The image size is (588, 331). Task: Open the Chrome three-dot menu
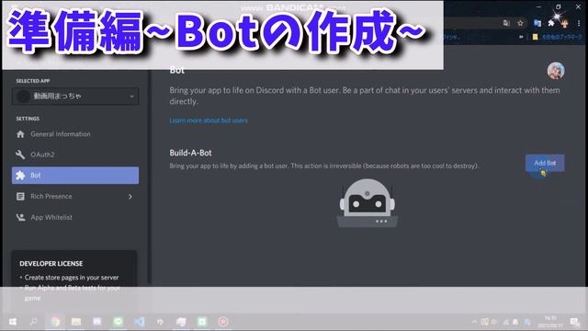point(579,23)
